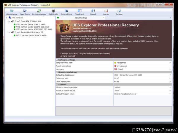Click the ANSI Central European code page value
Screen dimensions: 178x133
click(x=128, y=75)
